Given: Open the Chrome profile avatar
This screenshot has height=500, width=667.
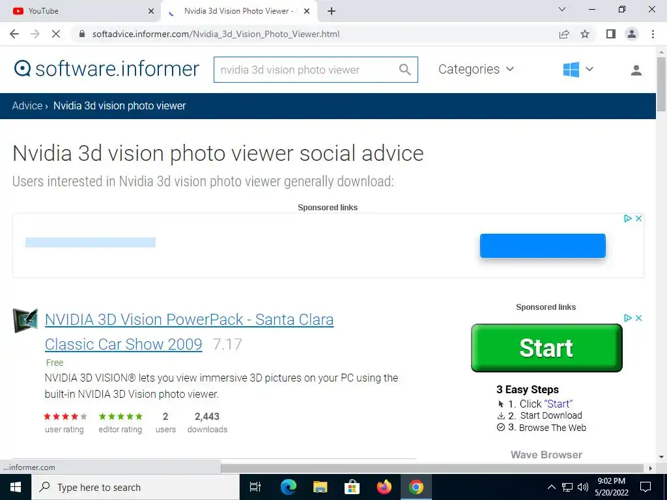Looking at the screenshot, I should click(x=632, y=34).
